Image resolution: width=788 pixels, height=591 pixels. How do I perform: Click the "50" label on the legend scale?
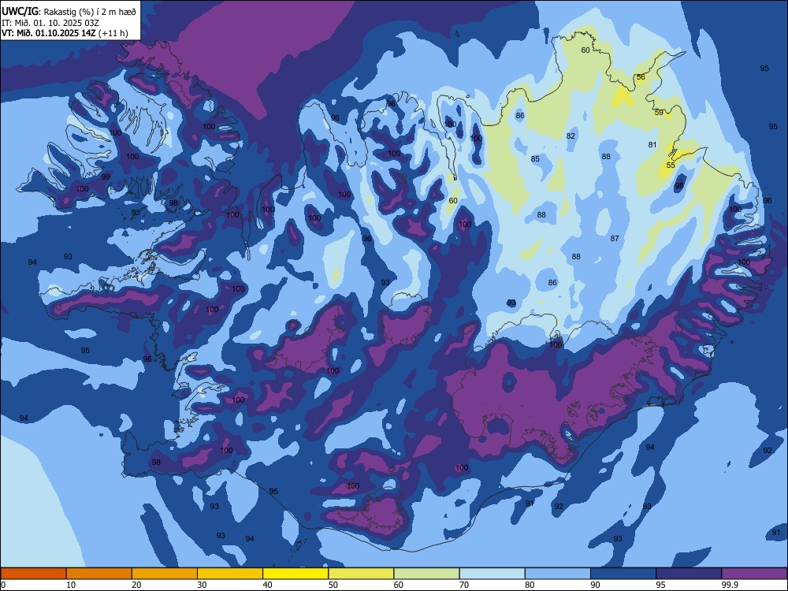click(x=333, y=585)
